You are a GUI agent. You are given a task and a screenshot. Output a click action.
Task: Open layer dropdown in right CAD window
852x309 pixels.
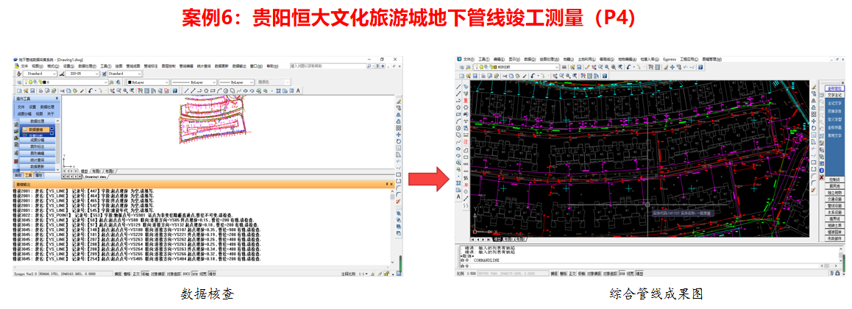pos(516,67)
